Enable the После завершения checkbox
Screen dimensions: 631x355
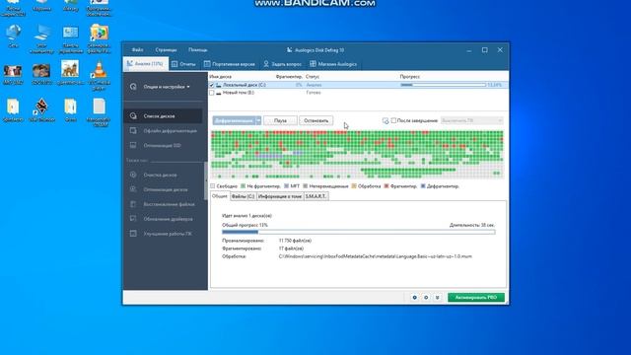coord(394,120)
